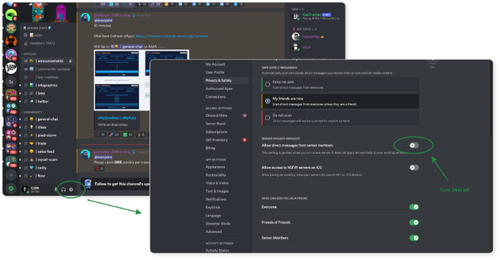Click Add a Server plus icon
The image size is (500, 260).
pyautogui.click(x=11, y=175)
